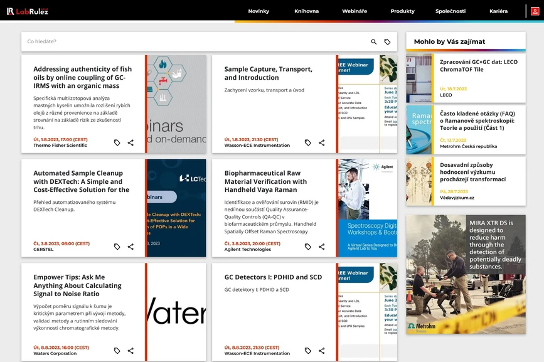Open the Metrohm MIRA XTR DS advertisement
The image size is (544, 362).
pos(466,274)
